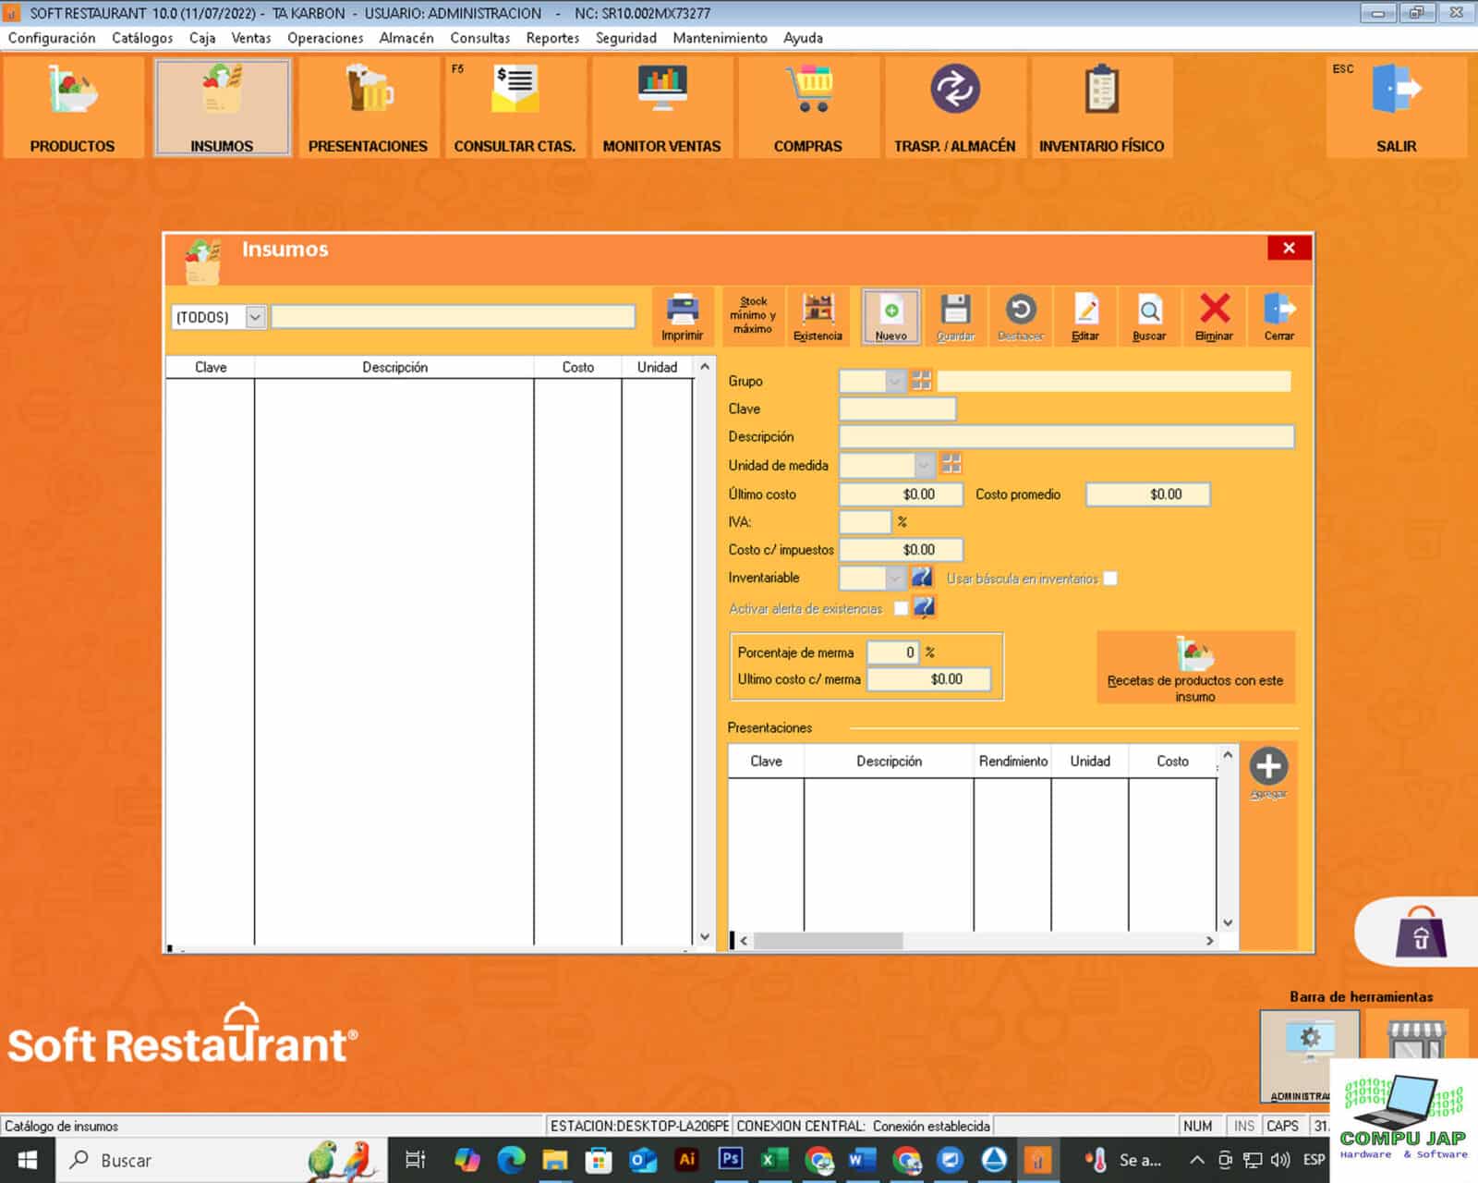Open PRESENTACIONES from the main toolbar
The height and width of the screenshot is (1183, 1478).
pyautogui.click(x=368, y=107)
